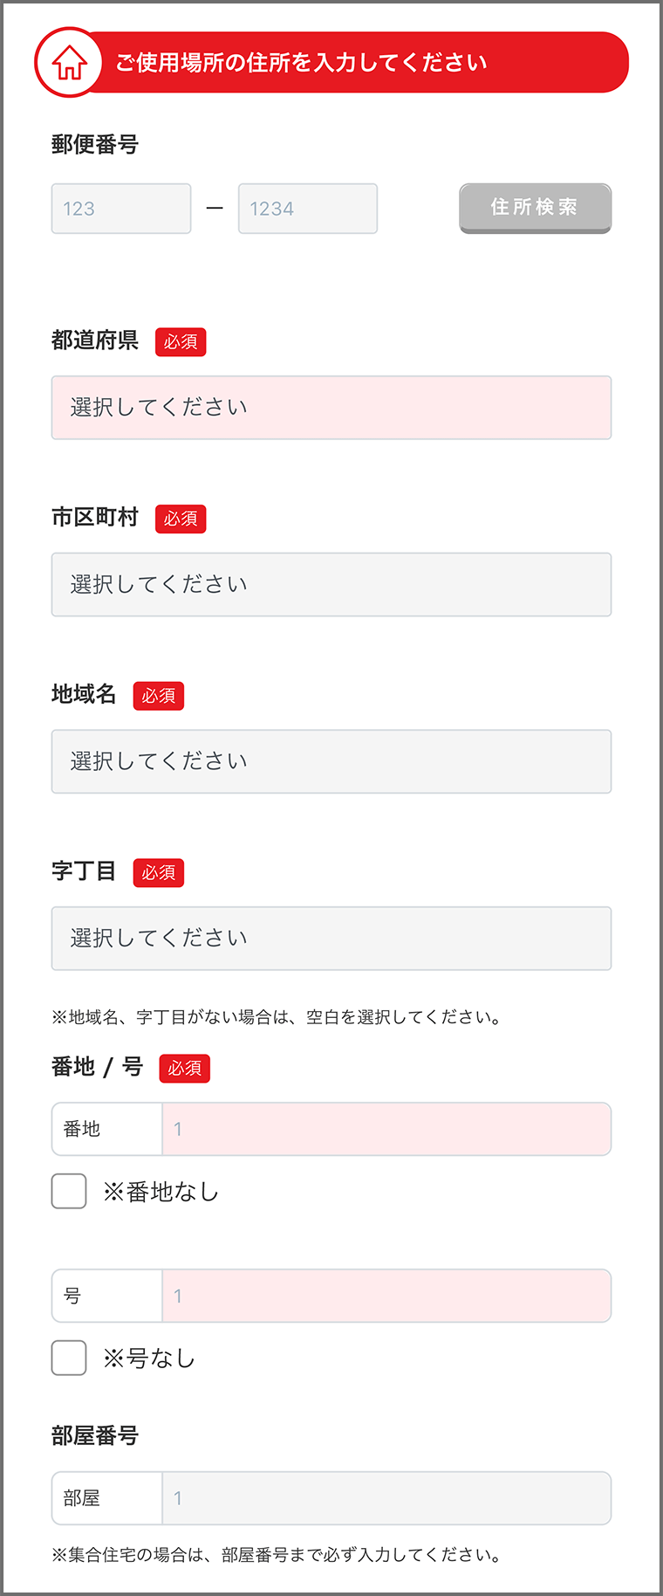Image resolution: width=663 pixels, height=1596 pixels.
Task: Click the 住所検索 button
Action: click(536, 208)
